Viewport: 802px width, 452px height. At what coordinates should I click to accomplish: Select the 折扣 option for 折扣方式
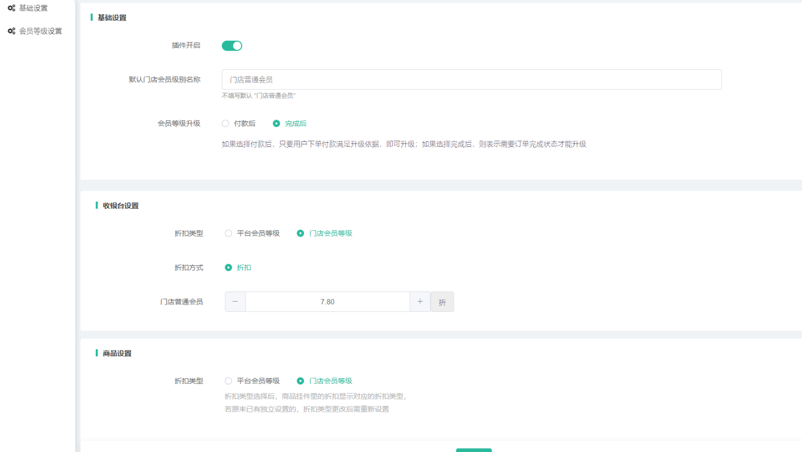pyautogui.click(x=229, y=268)
